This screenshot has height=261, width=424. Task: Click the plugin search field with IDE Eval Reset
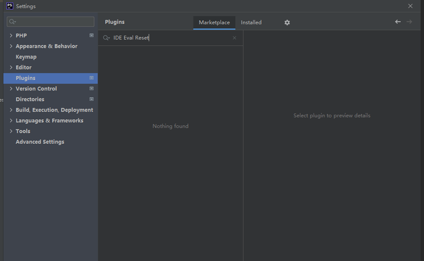point(170,38)
